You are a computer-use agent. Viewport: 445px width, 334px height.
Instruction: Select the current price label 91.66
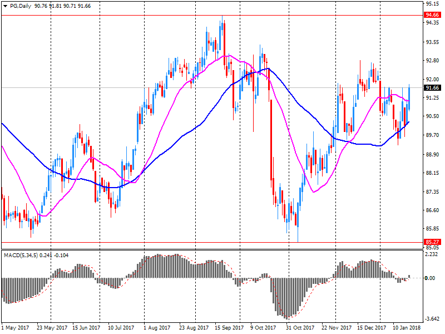432,88
